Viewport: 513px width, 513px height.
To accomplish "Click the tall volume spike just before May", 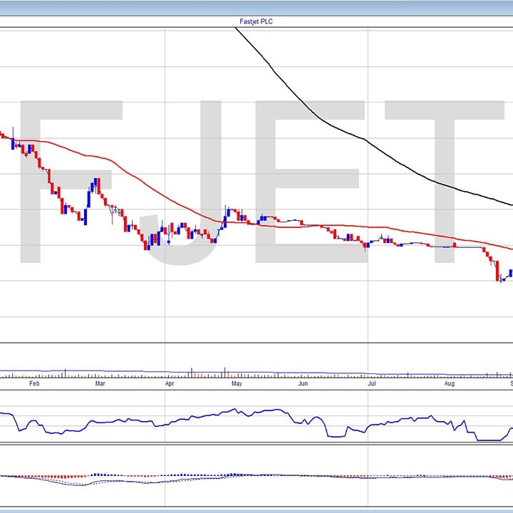I will point(224,371).
